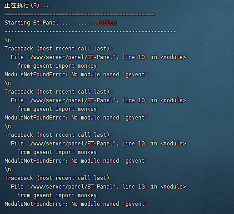Screen dimensions: 234x214
Task: Click the equals-sign separator line
Action: coord(80,14)
